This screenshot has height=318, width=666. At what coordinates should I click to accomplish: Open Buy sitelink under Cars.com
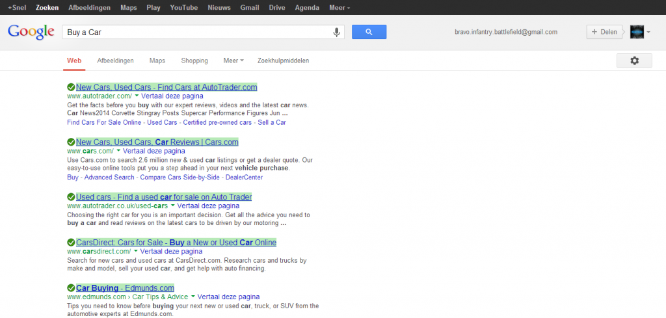click(x=73, y=177)
